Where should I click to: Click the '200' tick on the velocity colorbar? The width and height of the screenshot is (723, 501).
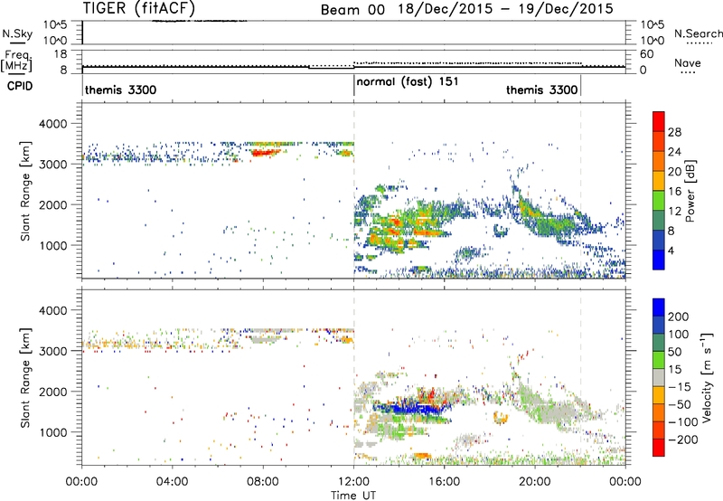tap(679, 317)
